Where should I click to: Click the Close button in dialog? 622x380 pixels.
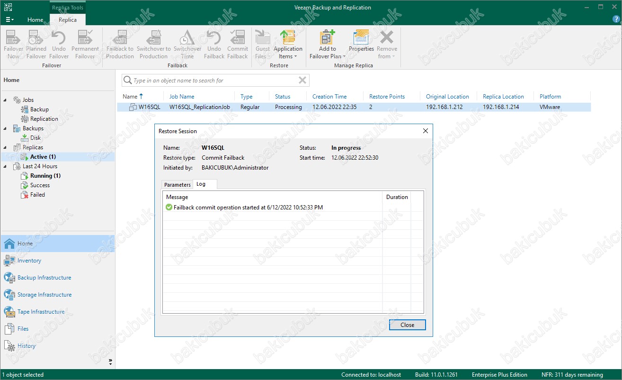(407, 325)
